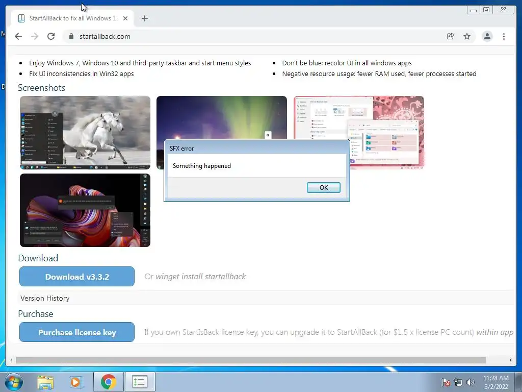522x392 pixels.
Task: Open the dark Windows 11 swirl screenshot thumbnail
Action: [85, 210]
